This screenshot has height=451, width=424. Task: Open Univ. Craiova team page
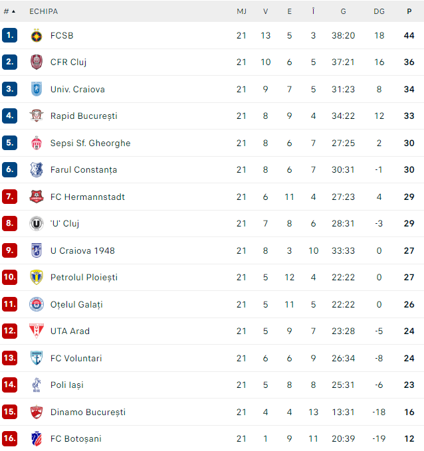[77, 90]
